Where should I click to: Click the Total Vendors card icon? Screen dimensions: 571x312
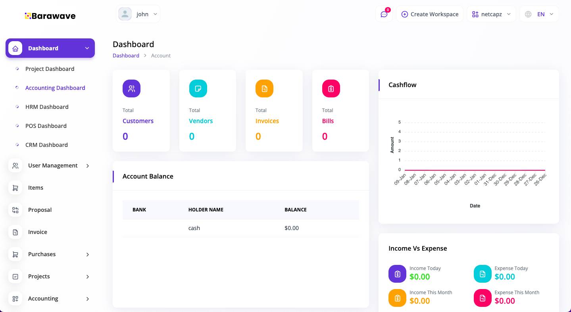pos(198,88)
